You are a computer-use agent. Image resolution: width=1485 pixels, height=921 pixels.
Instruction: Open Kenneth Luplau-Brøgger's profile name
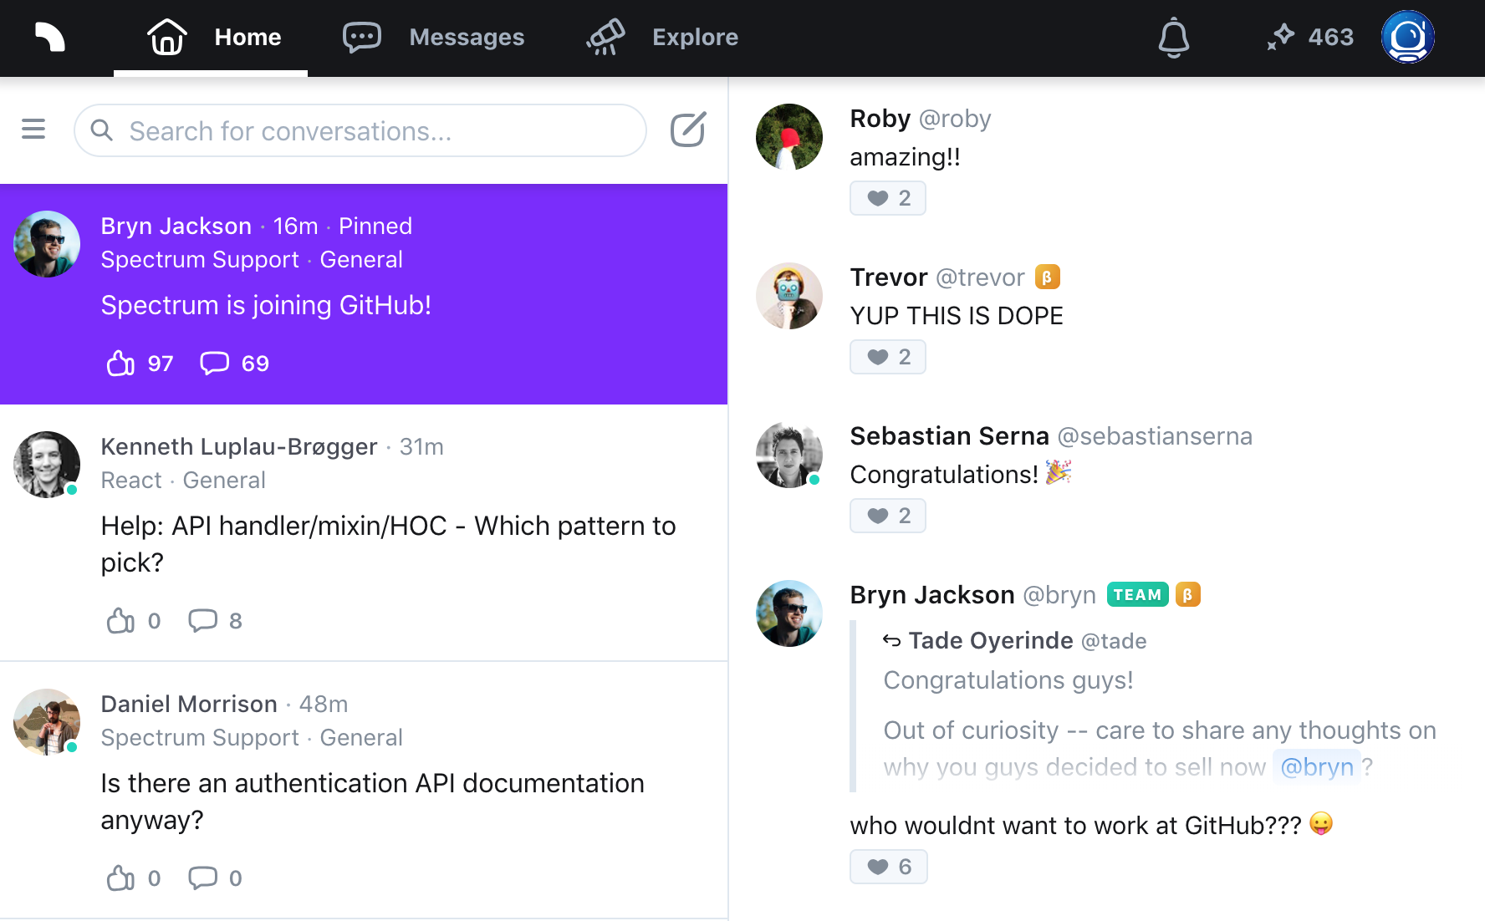coord(239,447)
